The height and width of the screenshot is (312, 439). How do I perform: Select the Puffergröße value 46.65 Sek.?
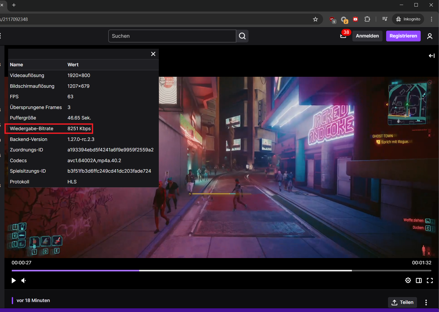point(79,118)
